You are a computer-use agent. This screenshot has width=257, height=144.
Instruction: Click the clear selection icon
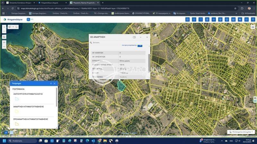17,27
